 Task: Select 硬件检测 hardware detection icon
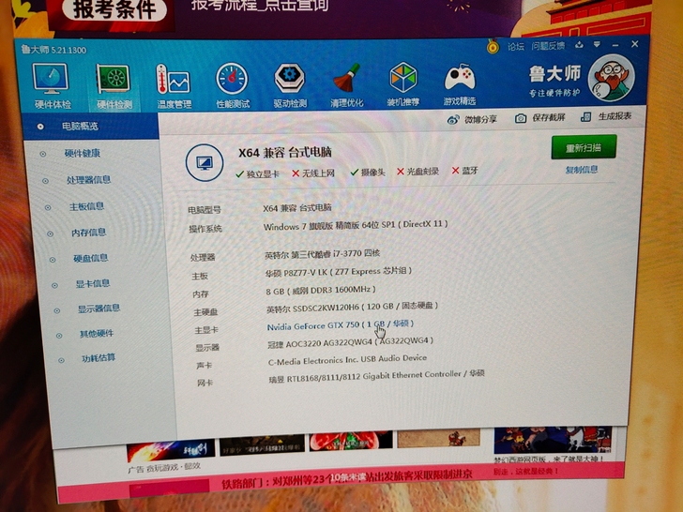(x=114, y=85)
